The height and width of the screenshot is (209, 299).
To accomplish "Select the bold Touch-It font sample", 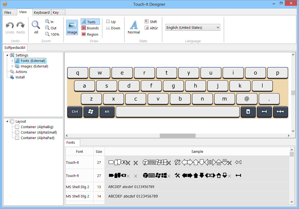I will coord(175,175).
